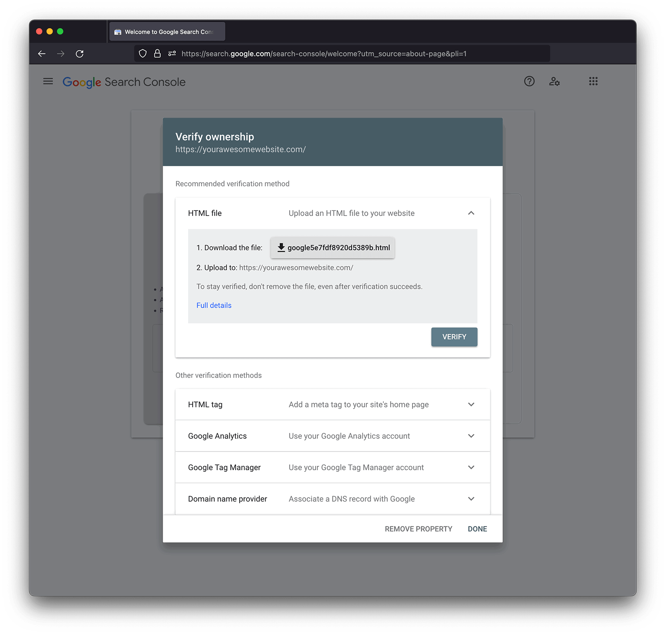Open the Full details link
This screenshot has height=635, width=666.
(x=214, y=305)
